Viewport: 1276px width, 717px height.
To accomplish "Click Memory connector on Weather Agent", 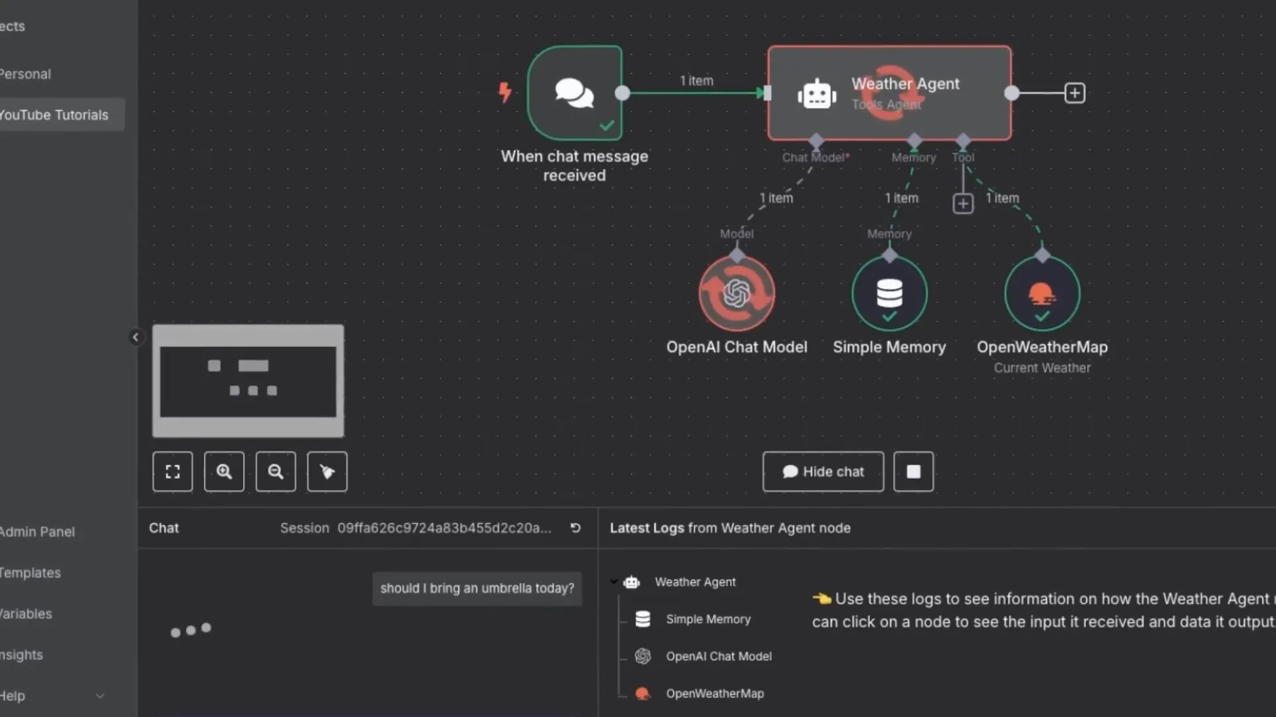I will pyautogui.click(x=914, y=140).
